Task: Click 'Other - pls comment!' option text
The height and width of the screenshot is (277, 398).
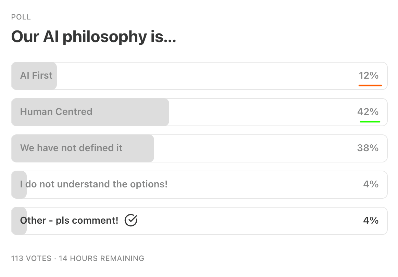Action: pos(69,221)
